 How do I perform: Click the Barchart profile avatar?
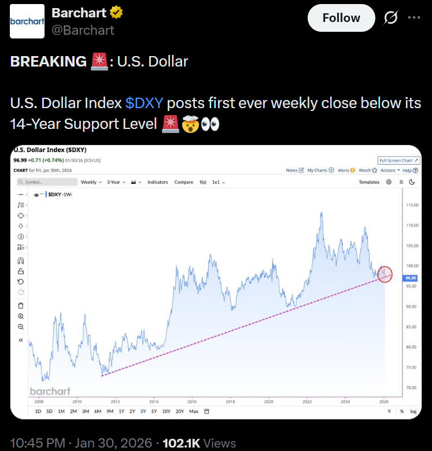click(27, 21)
